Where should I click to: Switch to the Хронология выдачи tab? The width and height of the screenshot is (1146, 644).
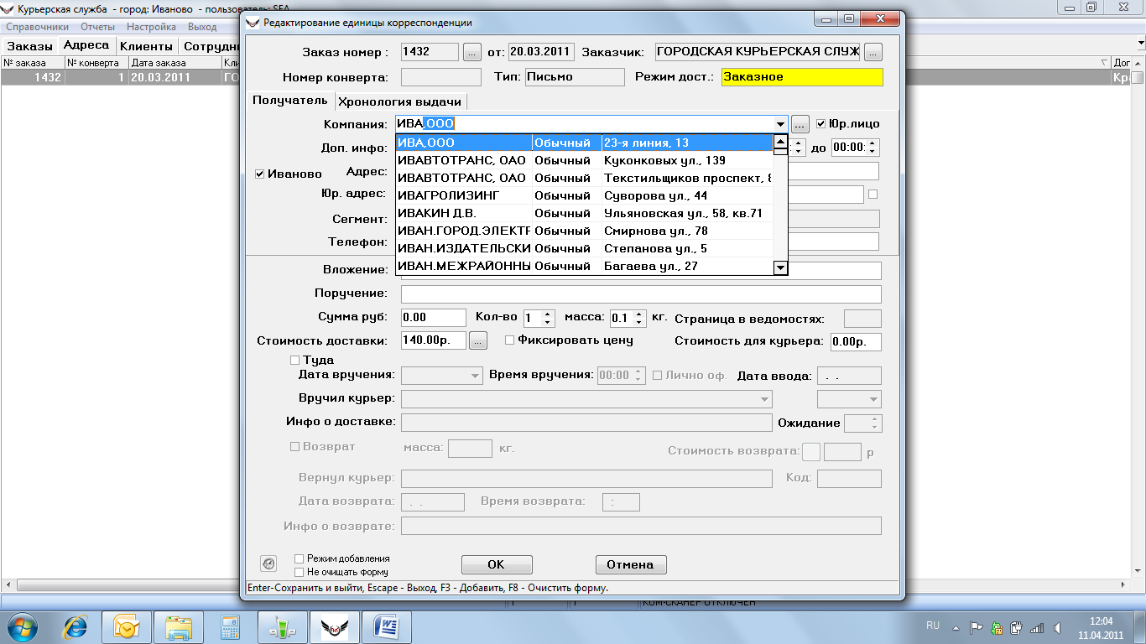[x=399, y=101]
